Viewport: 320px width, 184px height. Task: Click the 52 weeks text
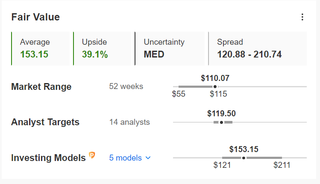pos(126,86)
